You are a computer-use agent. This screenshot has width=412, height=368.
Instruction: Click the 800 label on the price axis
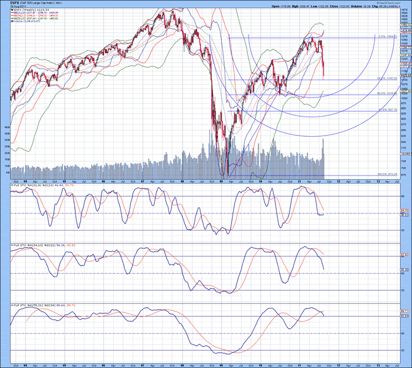point(404,142)
